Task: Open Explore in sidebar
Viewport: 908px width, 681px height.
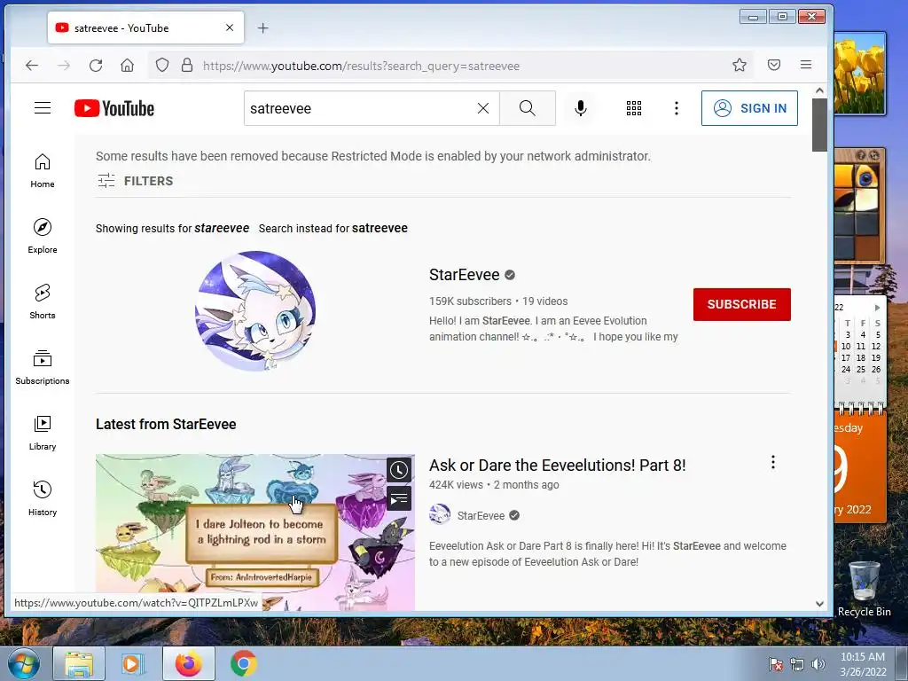Action: click(x=43, y=236)
